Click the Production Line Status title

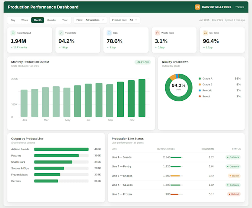(127, 138)
